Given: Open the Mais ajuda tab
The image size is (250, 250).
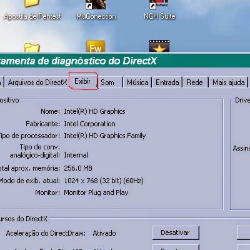Looking at the screenshot, I should (x=229, y=82).
